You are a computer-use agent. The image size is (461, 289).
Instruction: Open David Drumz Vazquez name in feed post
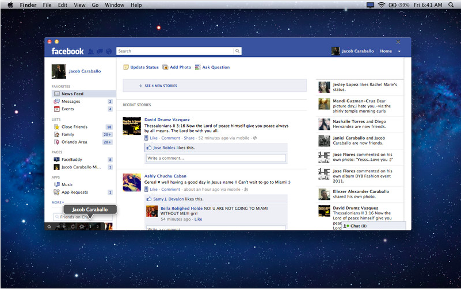pyautogui.click(x=167, y=120)
